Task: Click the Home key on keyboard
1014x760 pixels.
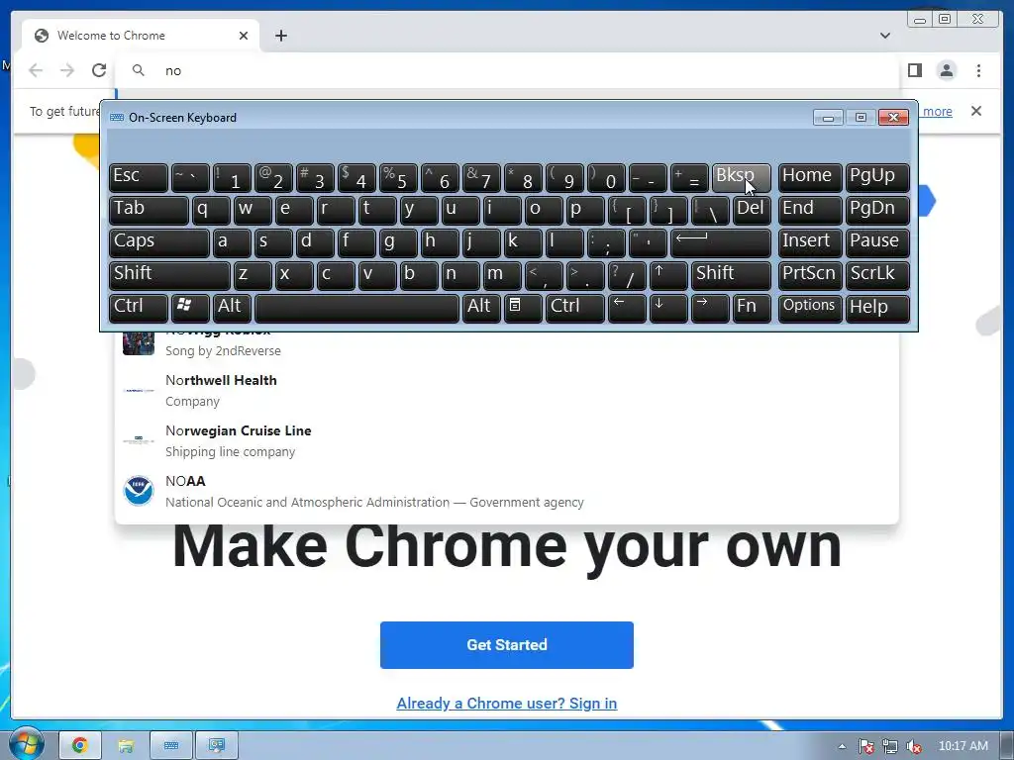Action: coord(810,178)
